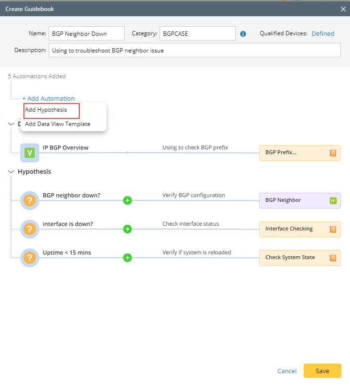
Task: Click green plus on interface is down row
Action: (127, 229)
